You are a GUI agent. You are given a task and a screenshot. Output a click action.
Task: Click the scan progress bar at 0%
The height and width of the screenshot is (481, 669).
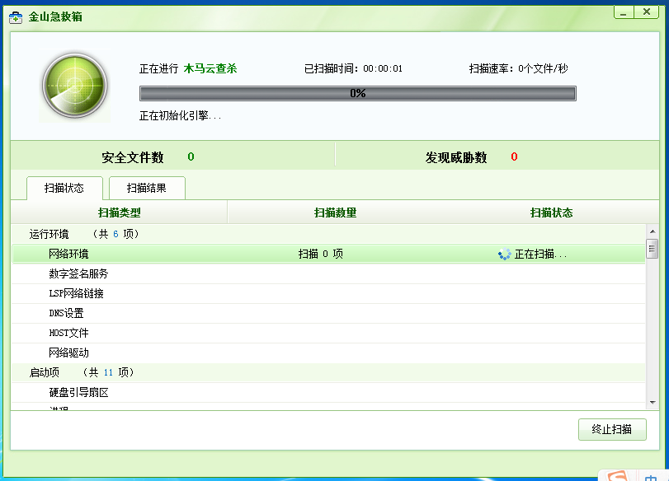(x=357, y=93)
